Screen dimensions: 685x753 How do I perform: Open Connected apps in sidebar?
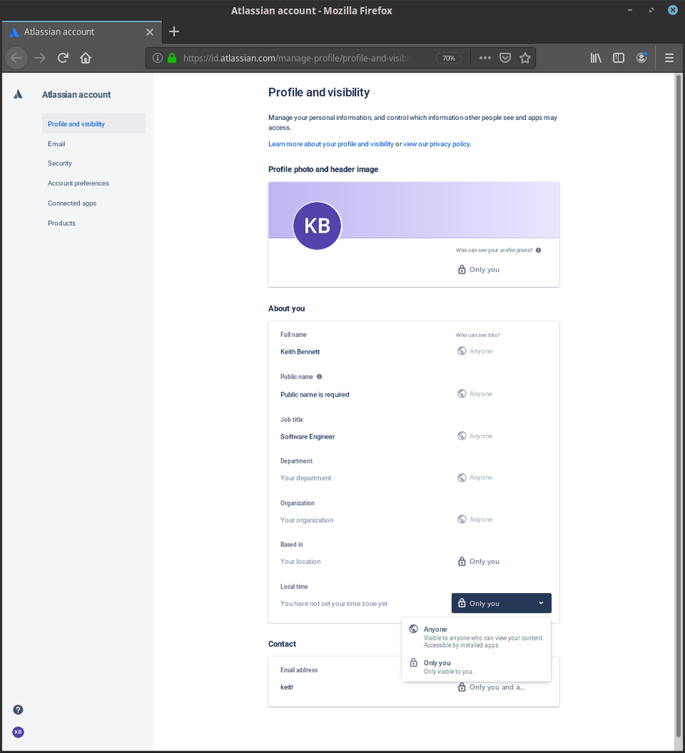coord(93,204)
